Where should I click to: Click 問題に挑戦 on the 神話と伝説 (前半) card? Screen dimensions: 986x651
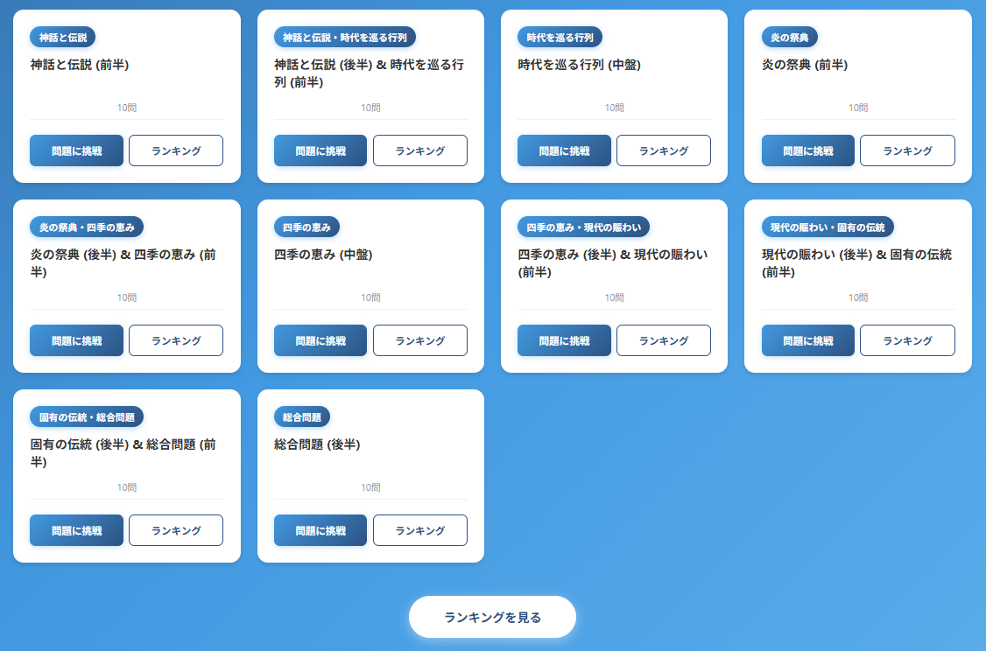click(x=76, y=150)
